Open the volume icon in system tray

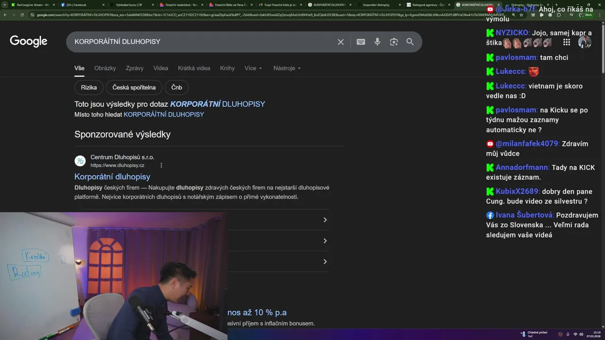coord(581,334)
